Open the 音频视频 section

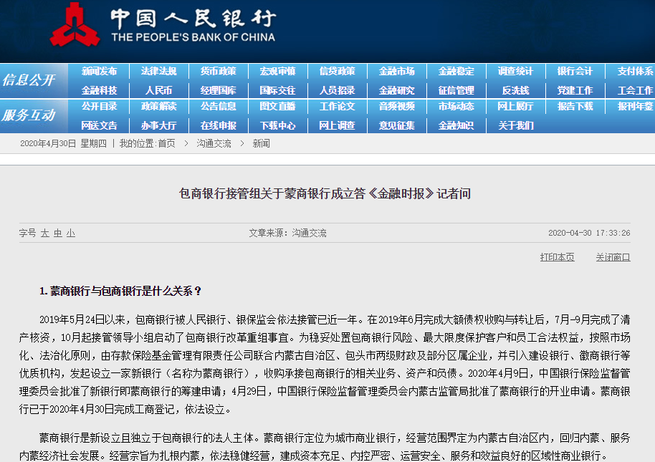pyautogui.click(x=396, y=107)
